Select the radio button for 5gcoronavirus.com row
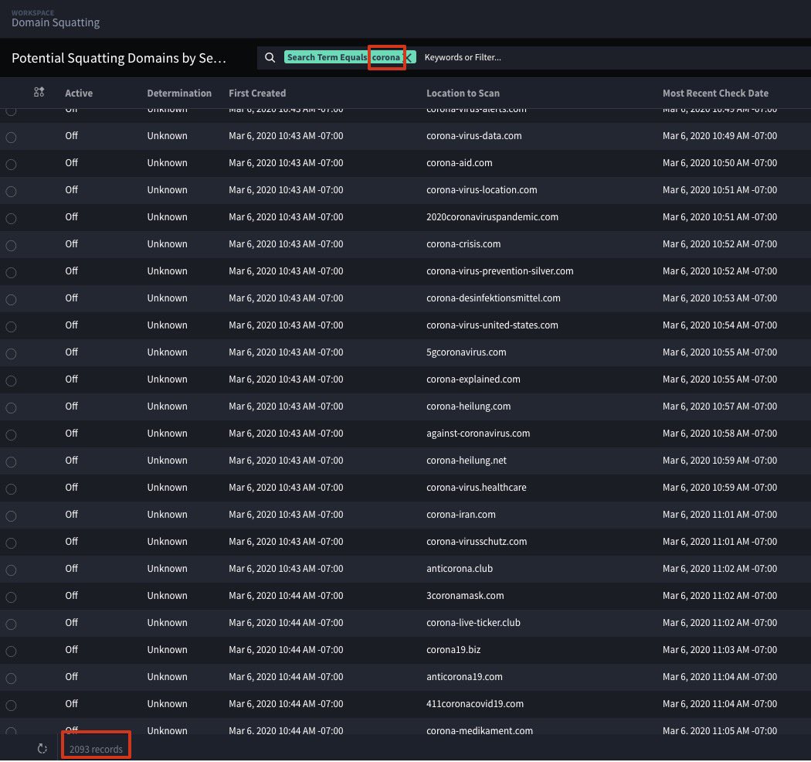Image resolution: width=811 pixels, height=762 pixels. point(11,353)
